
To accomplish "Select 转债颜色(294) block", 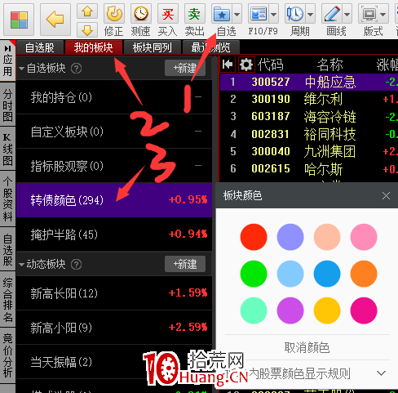I will pos(114,200).
